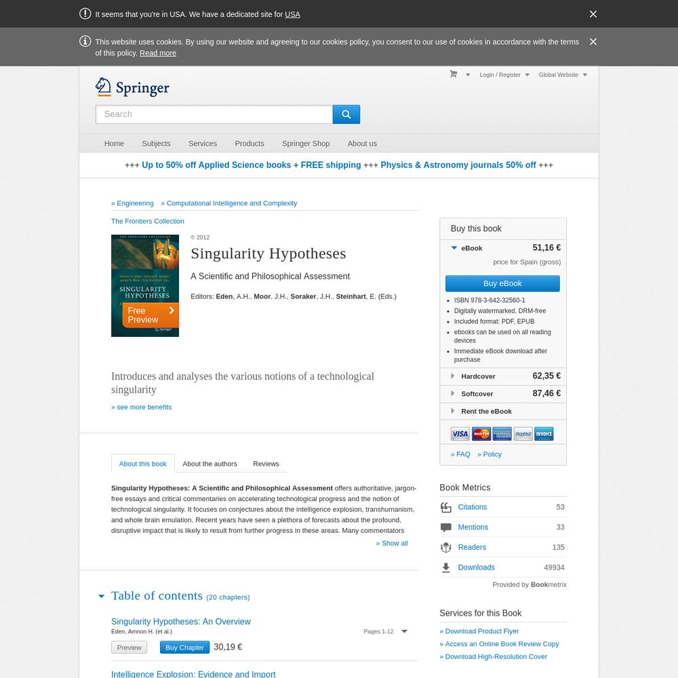Open the Subjects menu

point(156,144)
